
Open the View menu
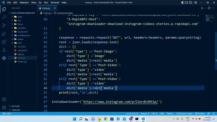click(34, 2)
